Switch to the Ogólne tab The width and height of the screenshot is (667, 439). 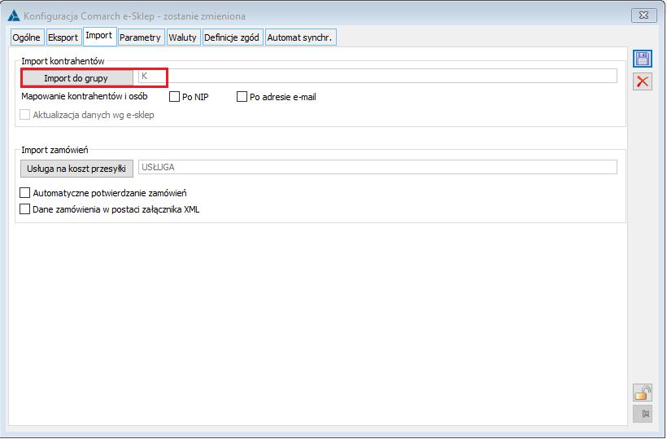27,37
